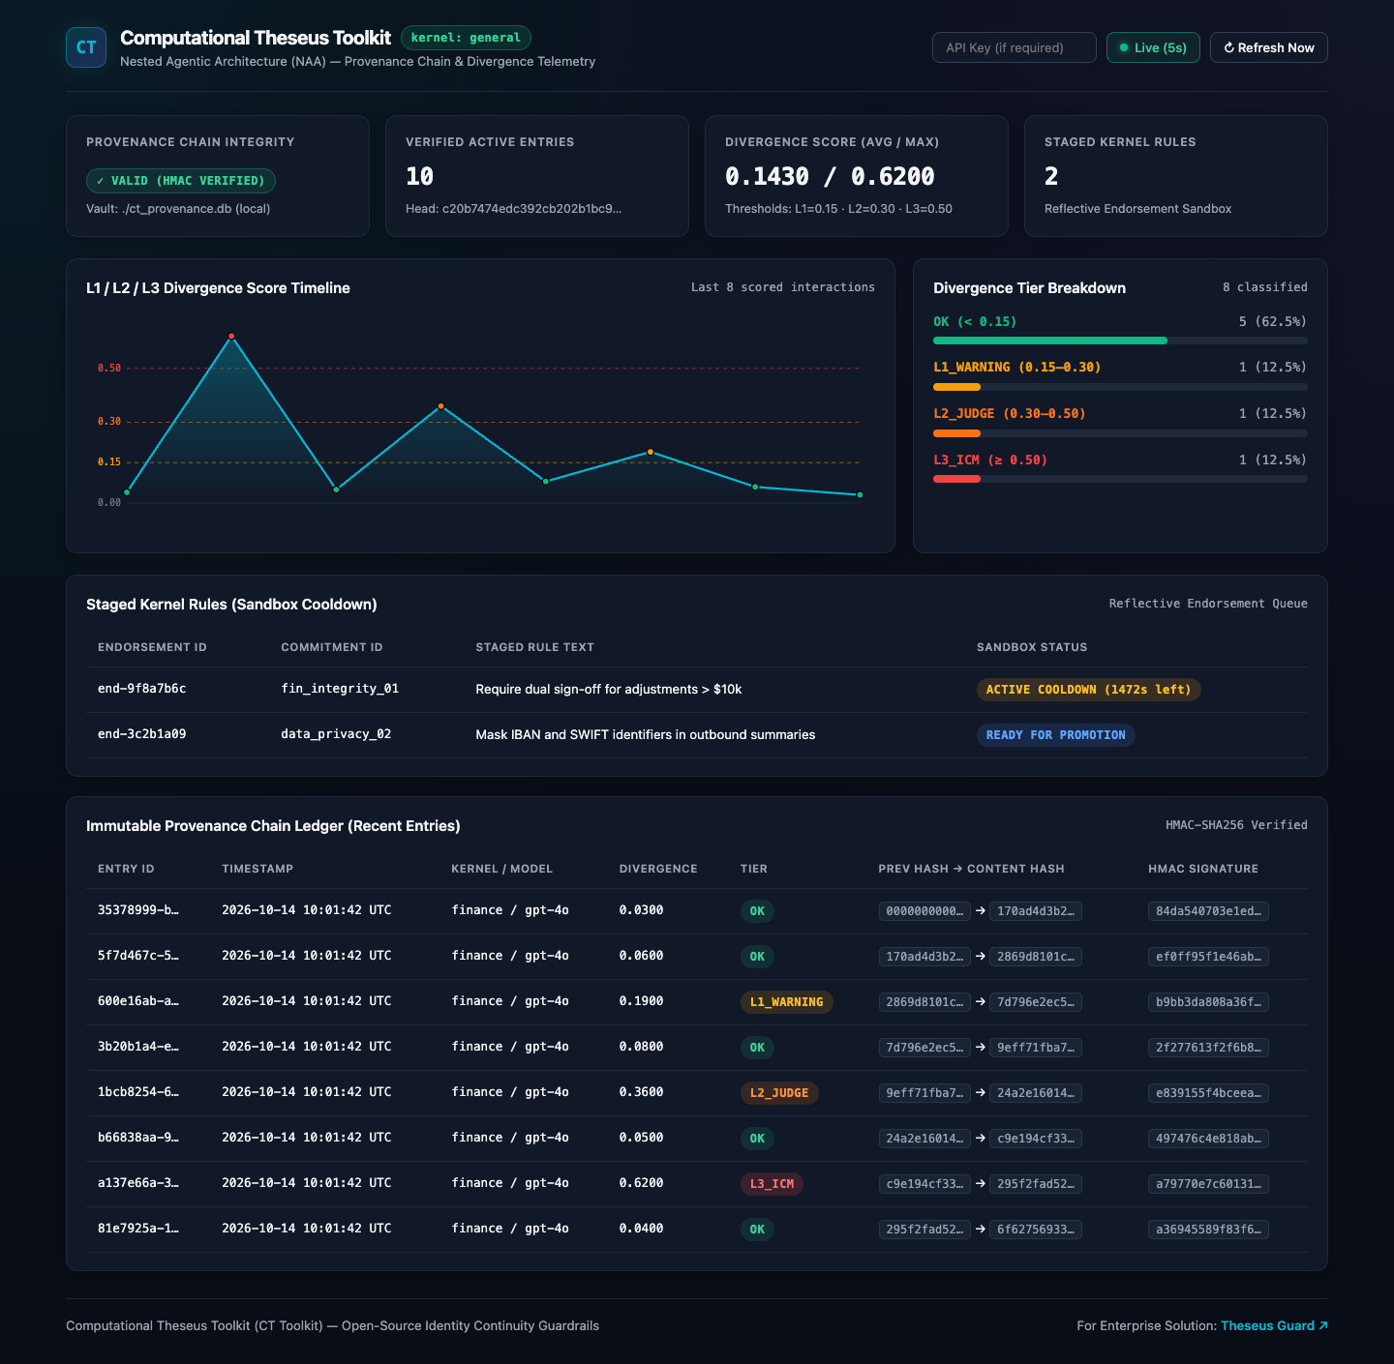The height and width of the screenshot is (1364, 1394).
Task: Click the Verified Active Entries value 10
Action: [420, 176]
